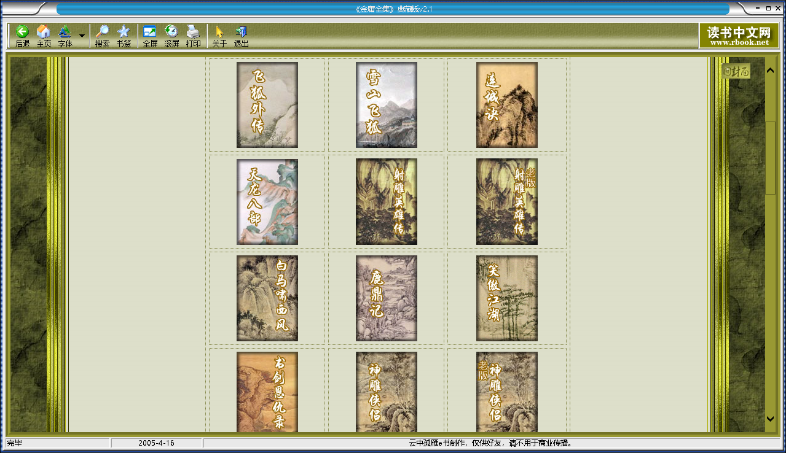This screenshot has width=786, height=453.
Task: Go to 主页 home page icon
Action: 44,36
